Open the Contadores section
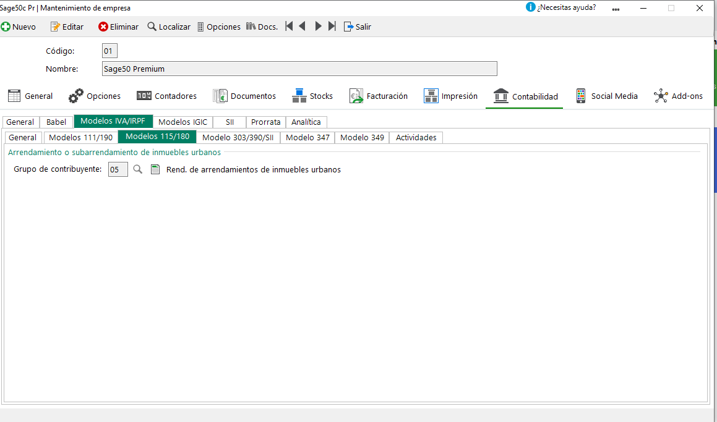 point(167,96)
